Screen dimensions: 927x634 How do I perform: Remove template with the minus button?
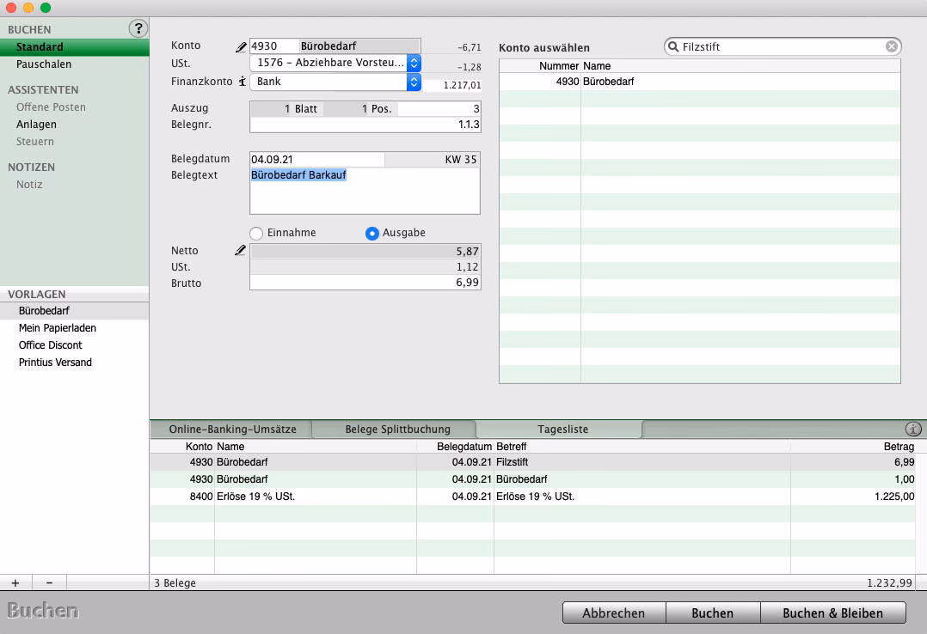click(x=49, y=583)
